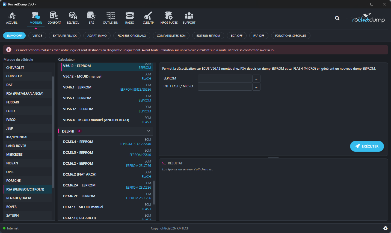Viewport: 391px width, 233px height.
Task: Switch to the VIERGE tab
Action: (x=37, y=36)
